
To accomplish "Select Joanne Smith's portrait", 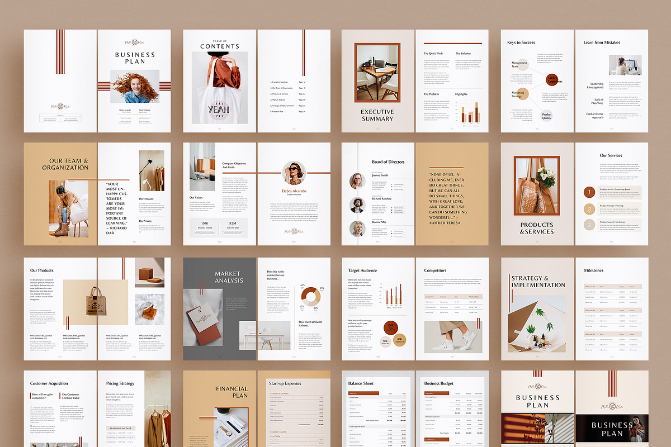I will click(358, 180).
